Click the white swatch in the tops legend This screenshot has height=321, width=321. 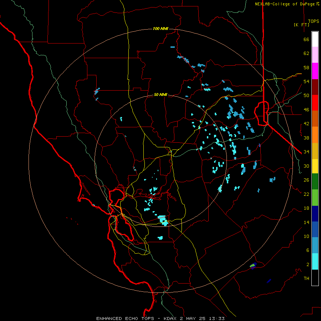[315, 39]
